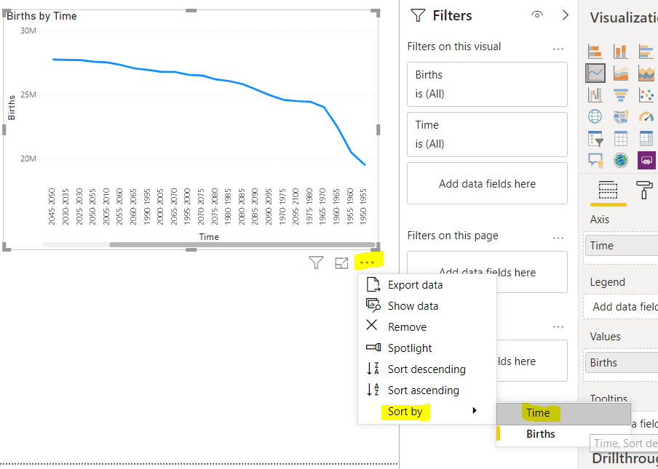
Task: Choose the Q&A speech bubble visual
Action: click(x=595, y=160)
